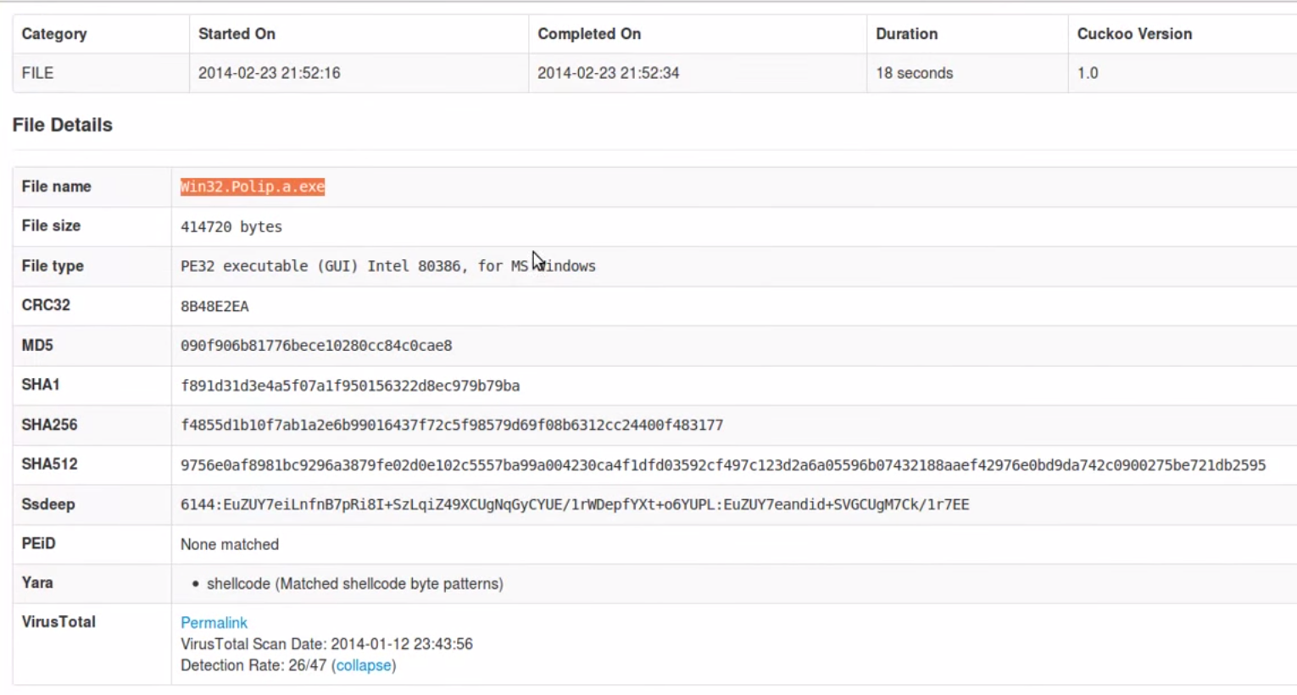Click the Detection Rate 26/47 text
Viewport: 1297px width, 695px height.
pos(253,665)
